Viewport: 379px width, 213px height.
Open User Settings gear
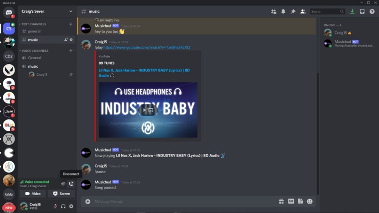tap(71, 206)
